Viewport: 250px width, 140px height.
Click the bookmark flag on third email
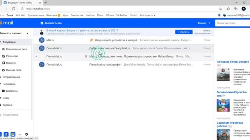(x=86, y=56)
